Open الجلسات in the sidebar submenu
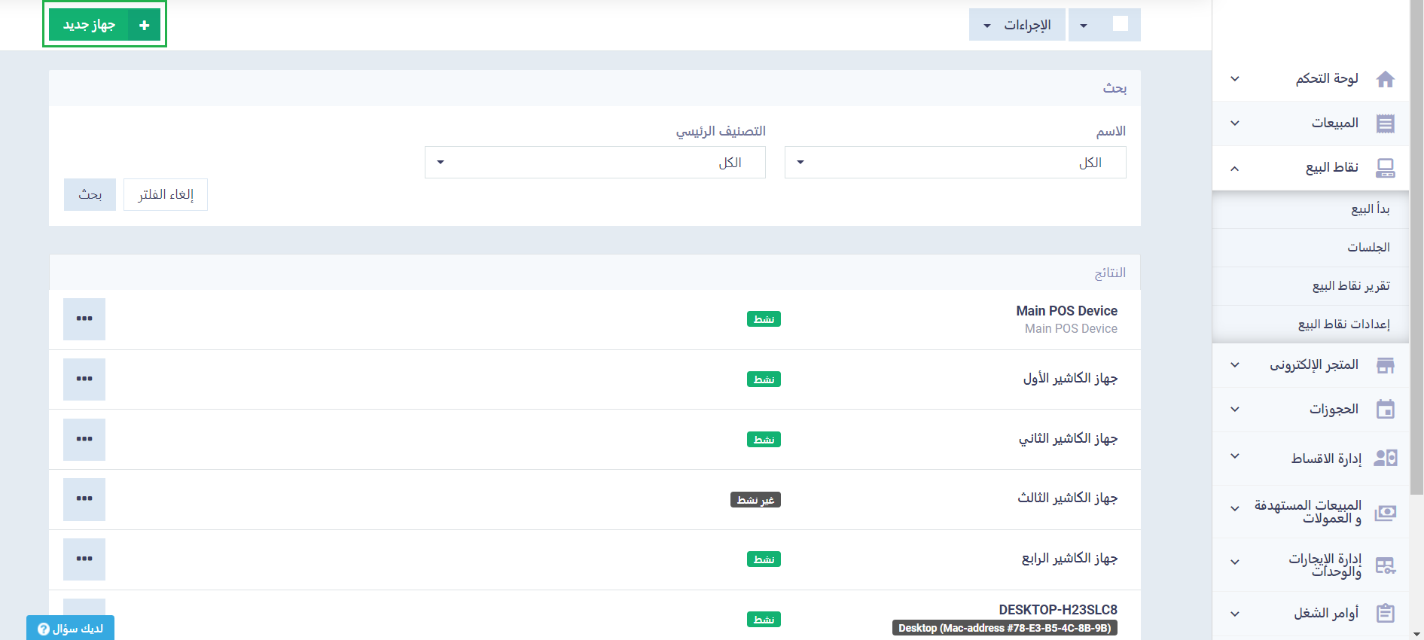Image resolution: width=1424 pixels, height=640 pixels. [x=1368, y=248]
